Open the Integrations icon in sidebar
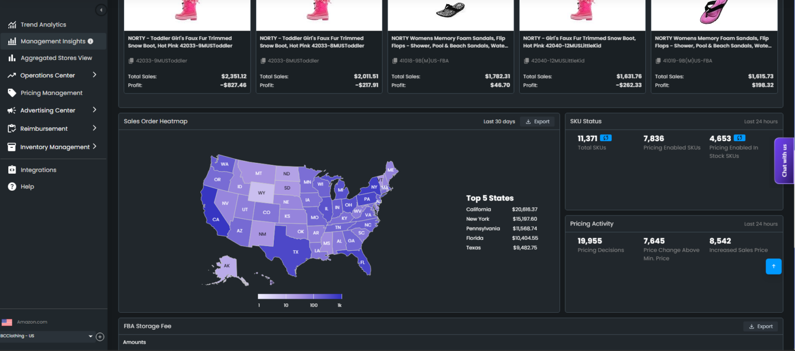Image resolution: width=795 pixels, height=351 pixels. click(11, 170)
